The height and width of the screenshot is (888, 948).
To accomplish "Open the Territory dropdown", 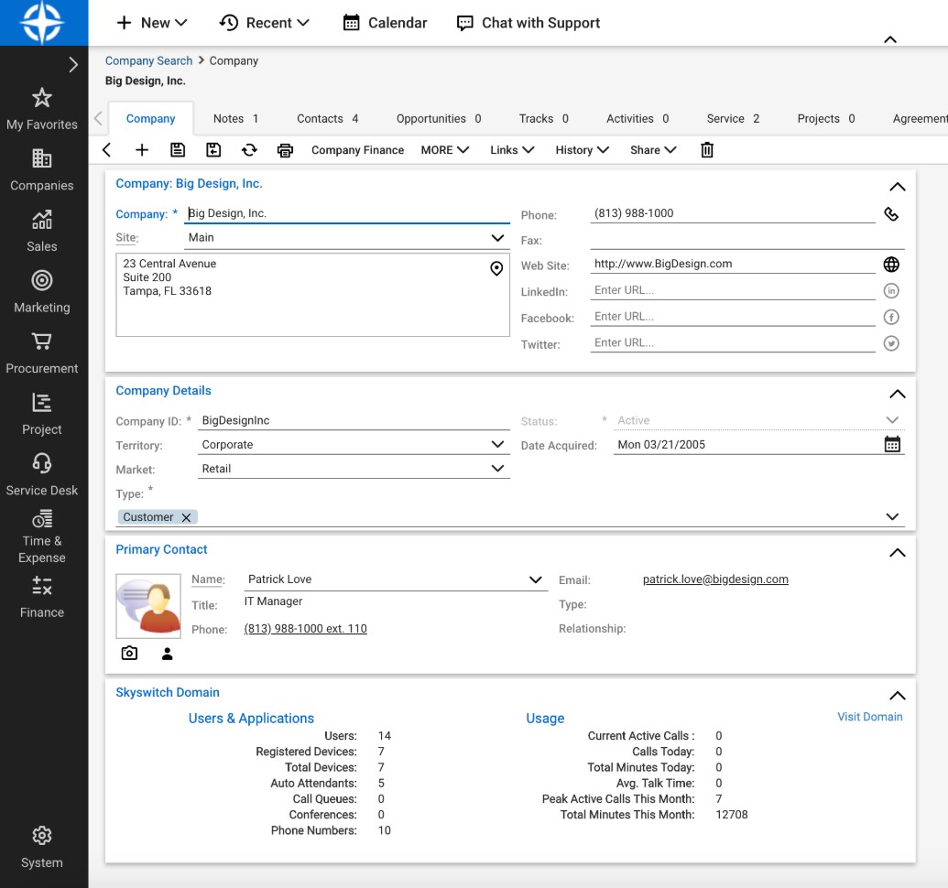I will click(497, 445).
